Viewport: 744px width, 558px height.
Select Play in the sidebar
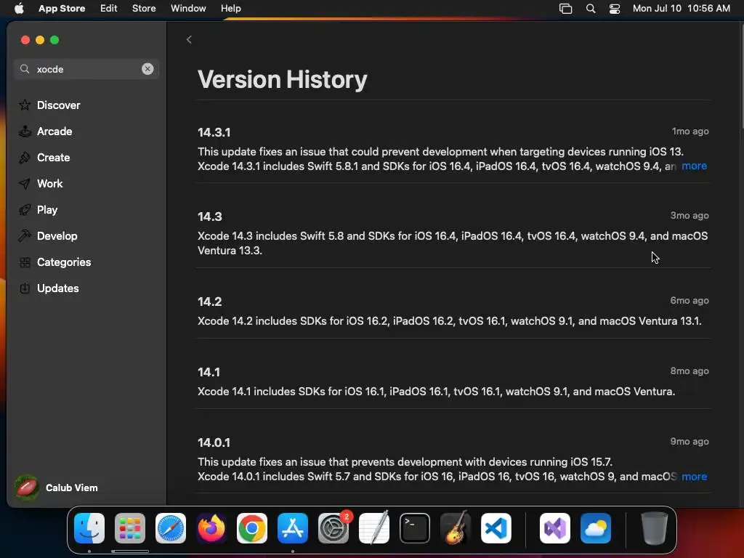pyautogui.click(x=47, y=210)
